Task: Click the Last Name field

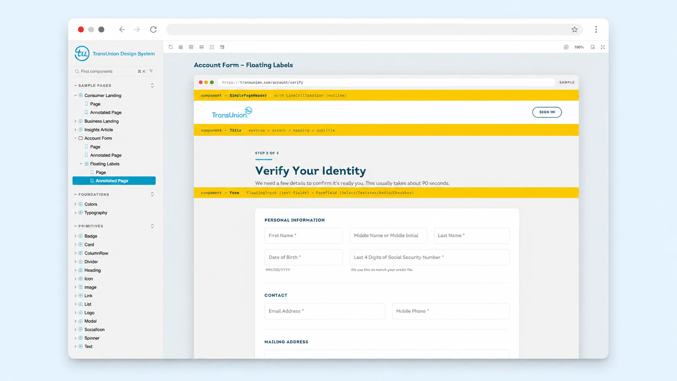Action: pyautogui.click(x=472, y=236)
